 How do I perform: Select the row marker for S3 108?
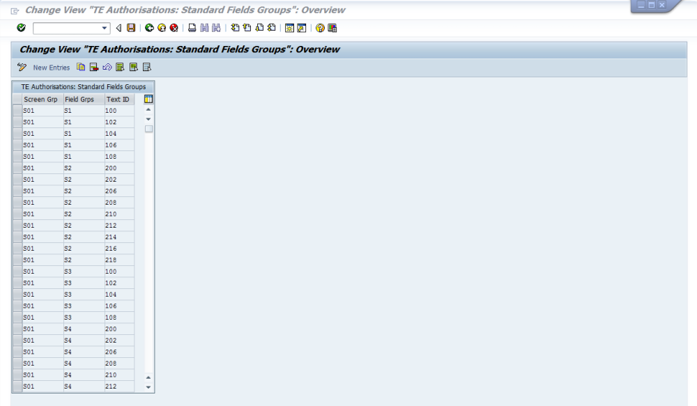pyautogui.click(x=17, y=317)
